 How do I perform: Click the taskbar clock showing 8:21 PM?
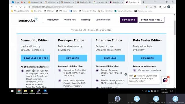point(164,91)
